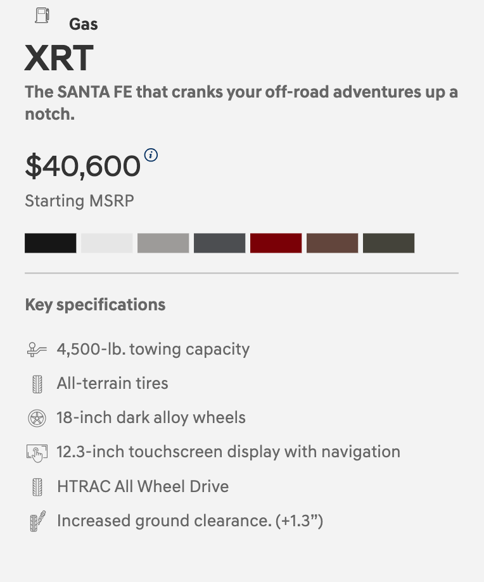Select the olive green color swatch
The image size is (484, 582).
[x=389, y=243]
